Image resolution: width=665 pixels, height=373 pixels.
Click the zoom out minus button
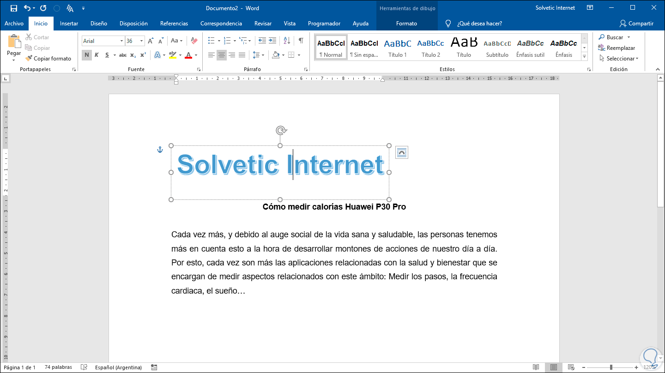click(x=584, y=367)
